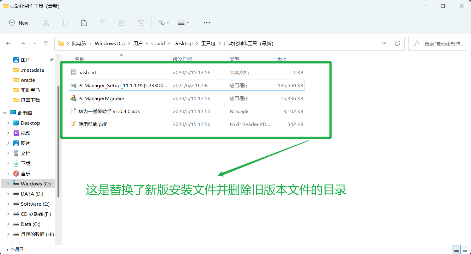Go forward with the right arrow
Screen dimensions: 471x254
click(x=22, y=44)
